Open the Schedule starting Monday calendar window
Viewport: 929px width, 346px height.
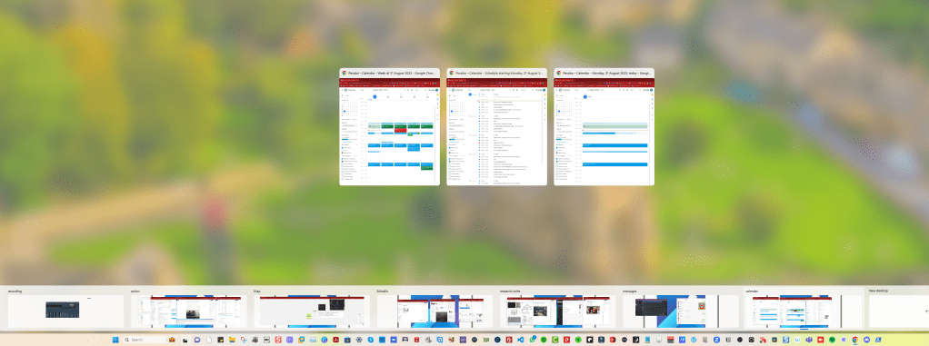(x=496, y=126)
